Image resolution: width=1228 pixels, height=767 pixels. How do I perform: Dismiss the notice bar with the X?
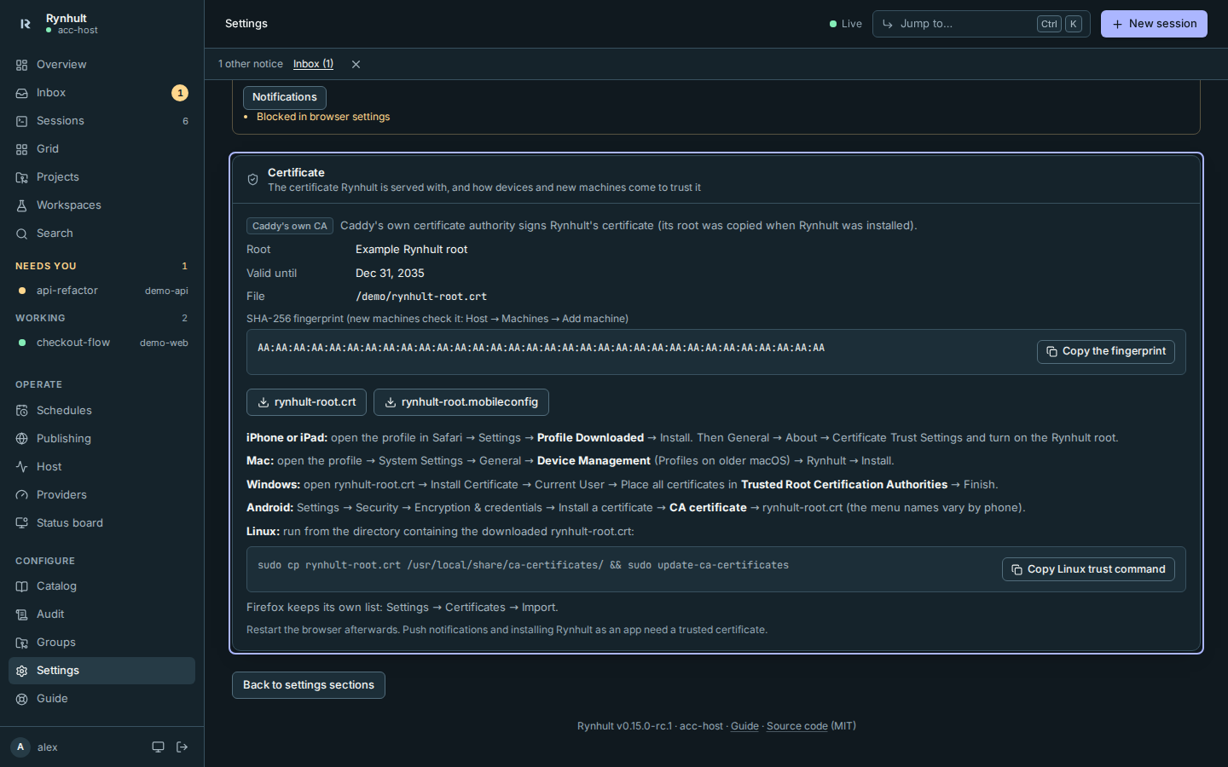tap(356, 65)
